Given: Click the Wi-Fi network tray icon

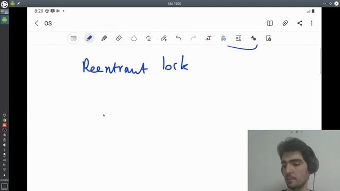Looking at the screenshot, I should click(x=4, y=170).
